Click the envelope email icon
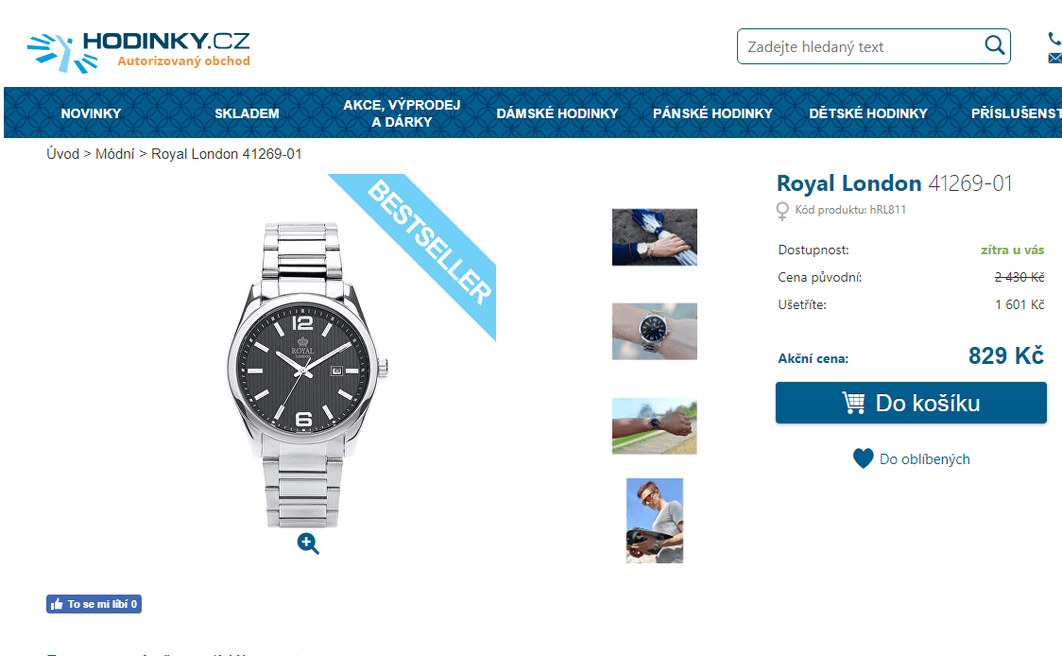The height and width of the screenshot is (656, 1062). click(x=1054, y=59)
